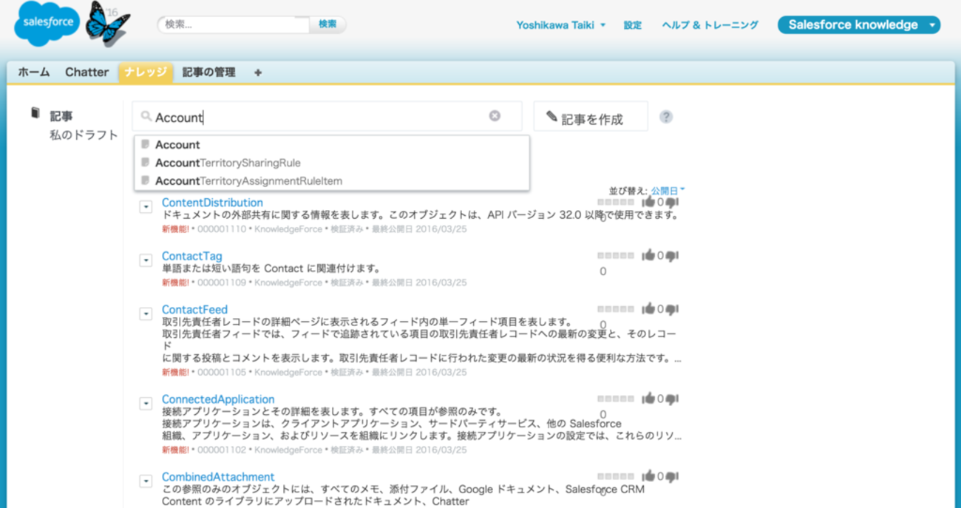Screen dimensions: 961x508
Task: Click the magnifier icon in article search
Action: (146, 117)
